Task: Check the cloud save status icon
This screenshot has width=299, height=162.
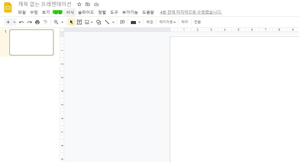Action: click(96, 4)
